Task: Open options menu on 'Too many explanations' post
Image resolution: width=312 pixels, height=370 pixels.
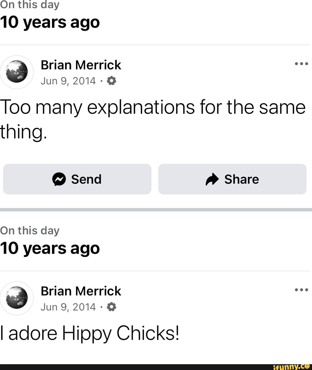Action: click(x=301, y=64)
